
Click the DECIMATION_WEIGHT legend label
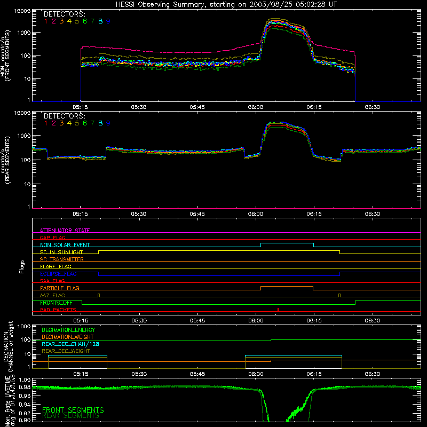coord(68,337)
